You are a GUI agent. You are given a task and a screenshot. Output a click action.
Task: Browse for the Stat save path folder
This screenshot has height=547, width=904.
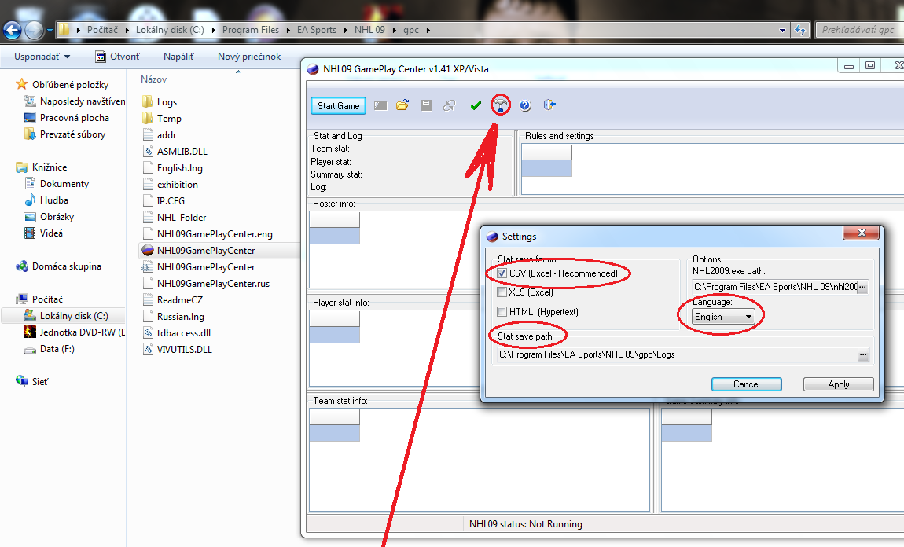(863, 354)
